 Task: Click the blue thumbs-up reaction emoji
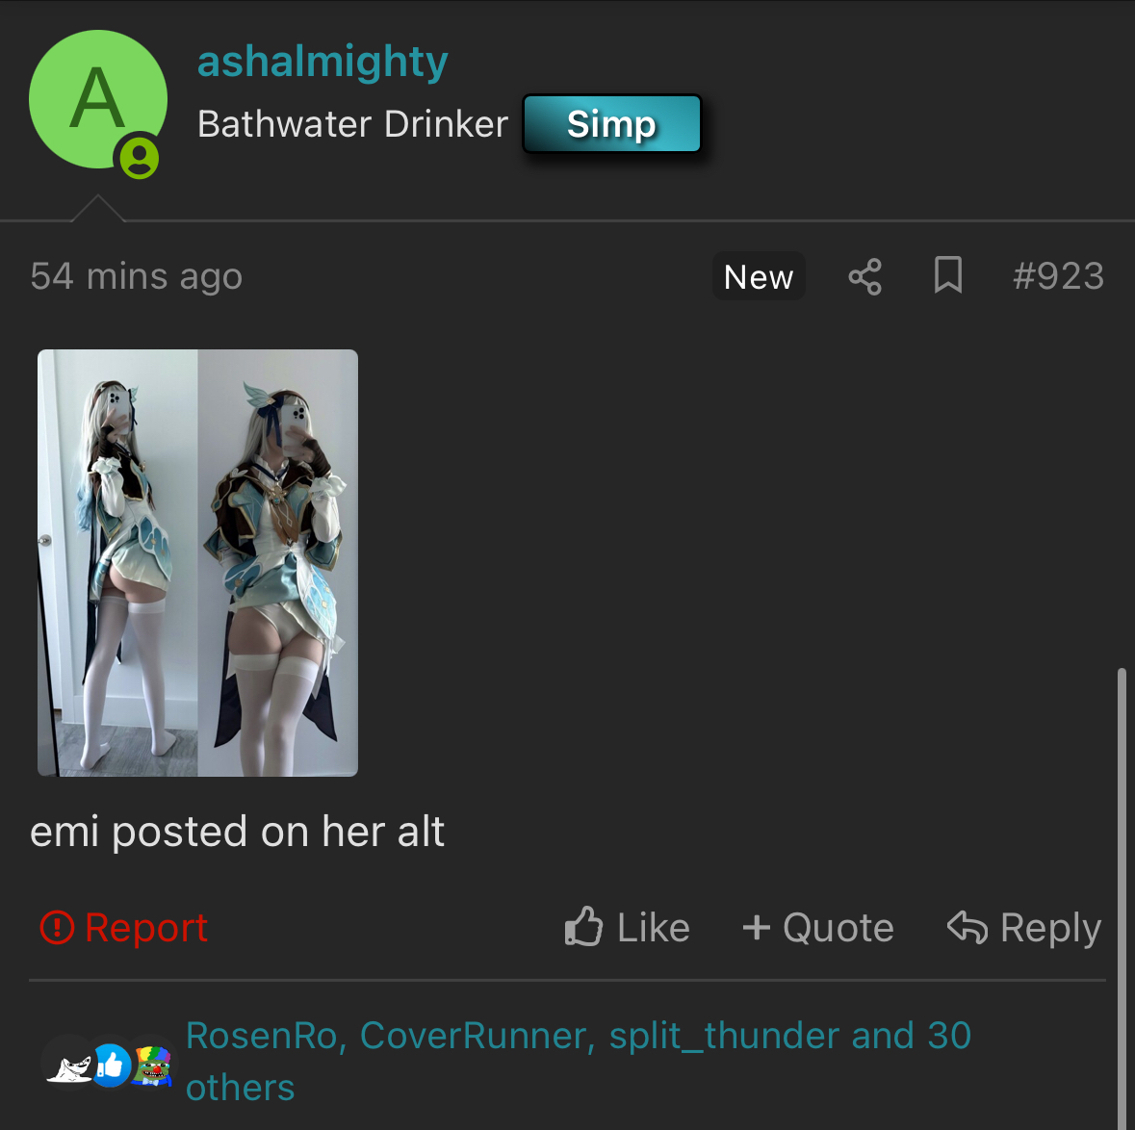(113, 1066)
